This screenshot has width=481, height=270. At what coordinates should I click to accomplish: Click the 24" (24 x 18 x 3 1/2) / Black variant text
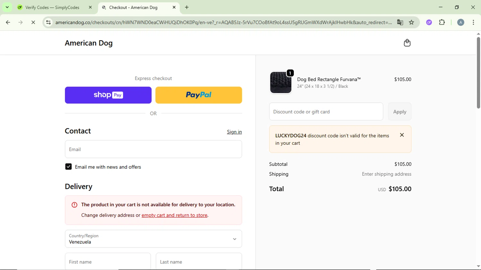point(322,86)
